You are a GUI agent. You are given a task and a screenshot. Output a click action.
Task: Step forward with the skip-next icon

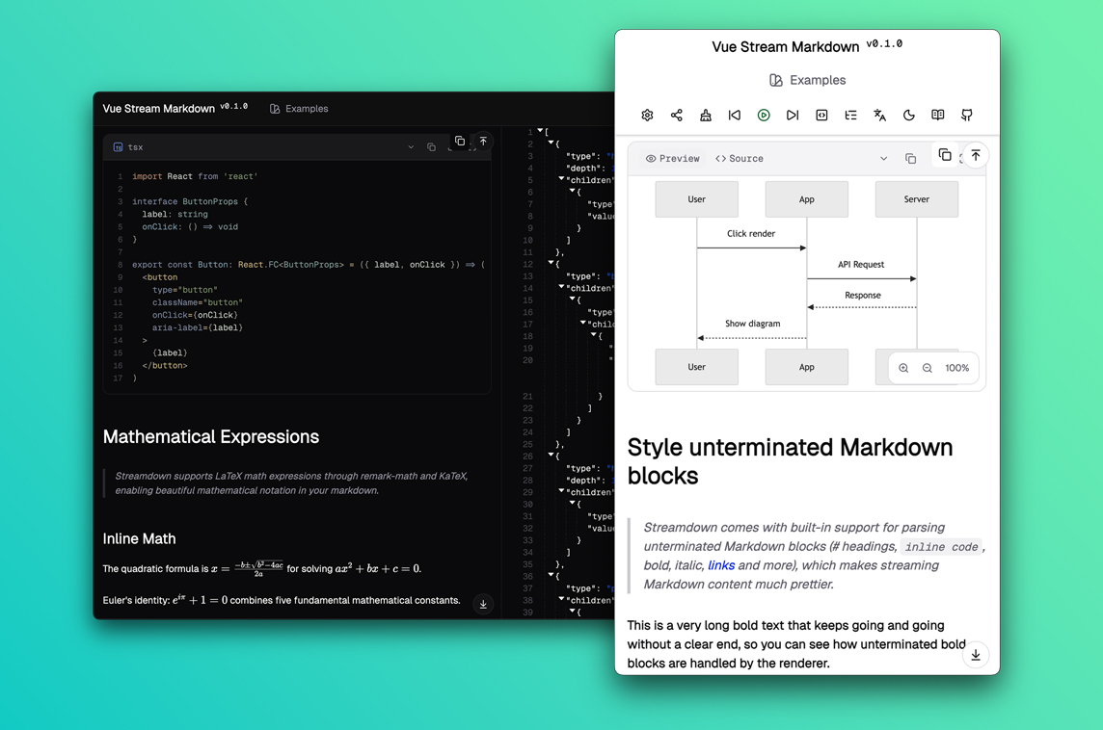pyautogui.click(x=793, y=116)
